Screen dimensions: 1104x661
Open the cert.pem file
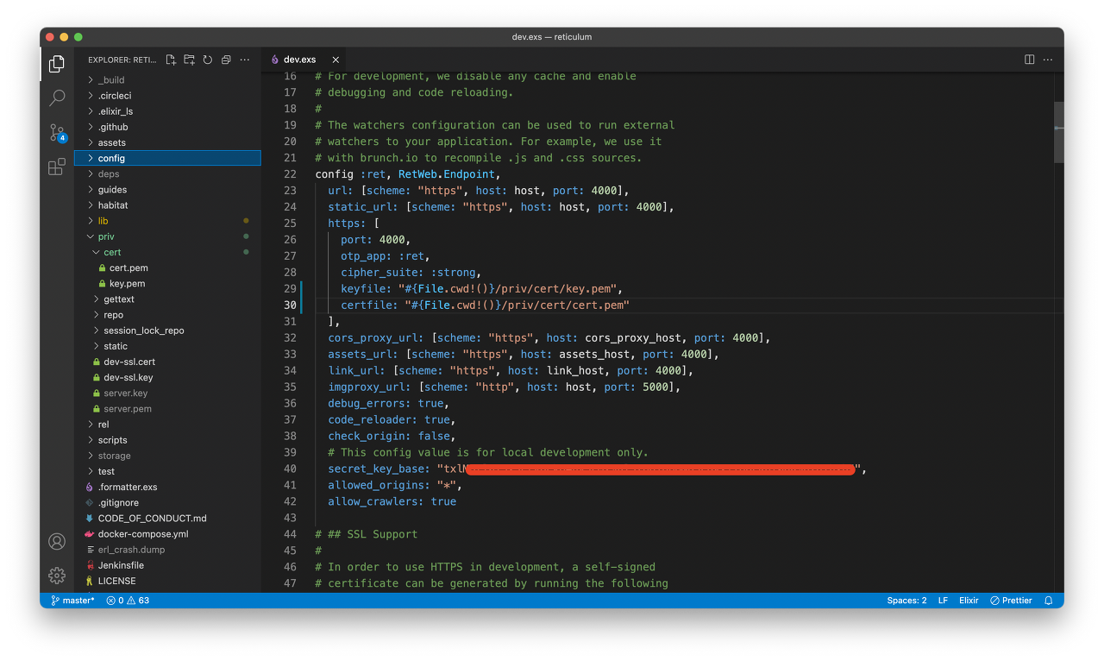[167, 268]
